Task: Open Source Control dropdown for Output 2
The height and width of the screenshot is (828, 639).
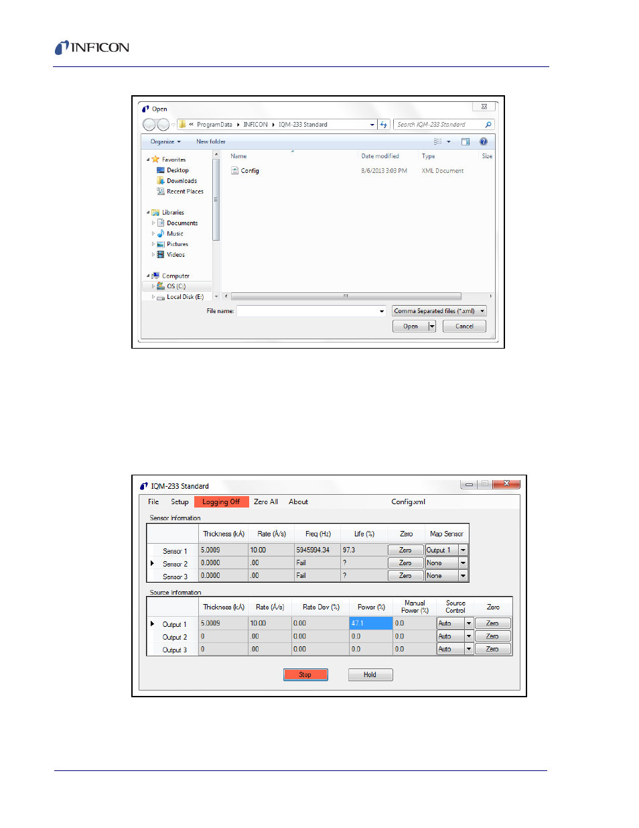Action: 469,636
